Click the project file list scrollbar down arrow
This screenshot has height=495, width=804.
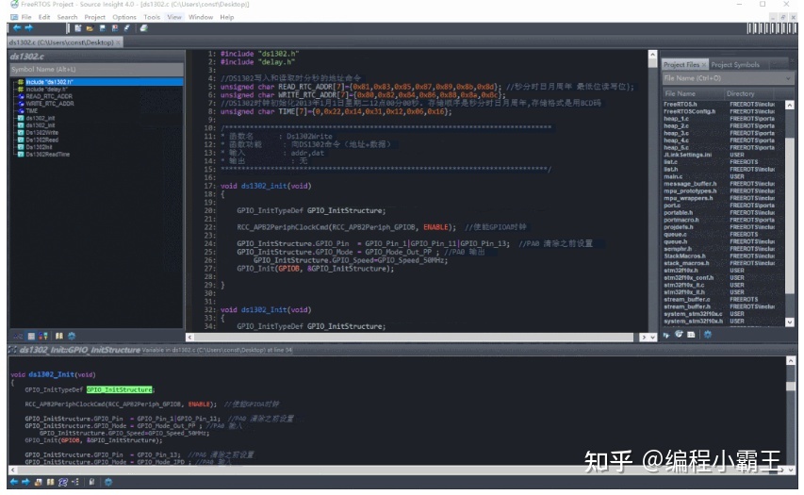coord(790,322)
